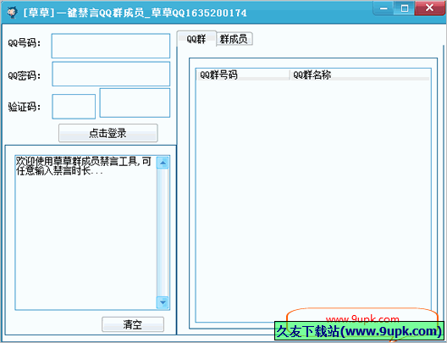Click the captcha image box
The image size is (447, 343).
click(x=135, y=102)
